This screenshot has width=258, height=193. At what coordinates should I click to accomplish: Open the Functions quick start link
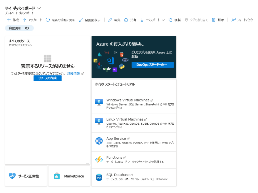pos(114,157)
